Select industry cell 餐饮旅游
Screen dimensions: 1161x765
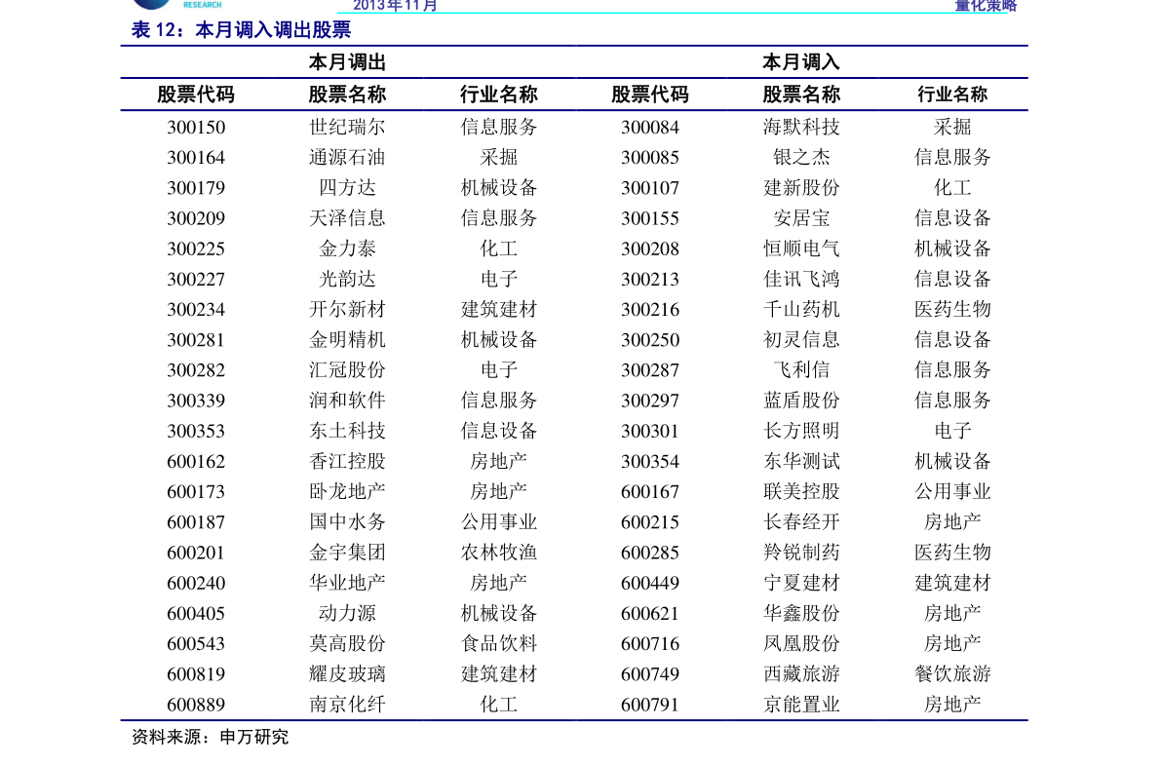(x=952, y=673)
